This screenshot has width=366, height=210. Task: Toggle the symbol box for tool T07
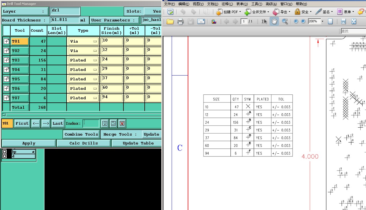point(6,98)
